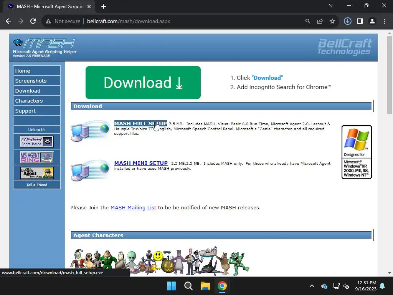This screenshot has height=295, width=393.
Task: Click the Uses Microsoft Agent Technology badge
Action: tap(37, 173)
